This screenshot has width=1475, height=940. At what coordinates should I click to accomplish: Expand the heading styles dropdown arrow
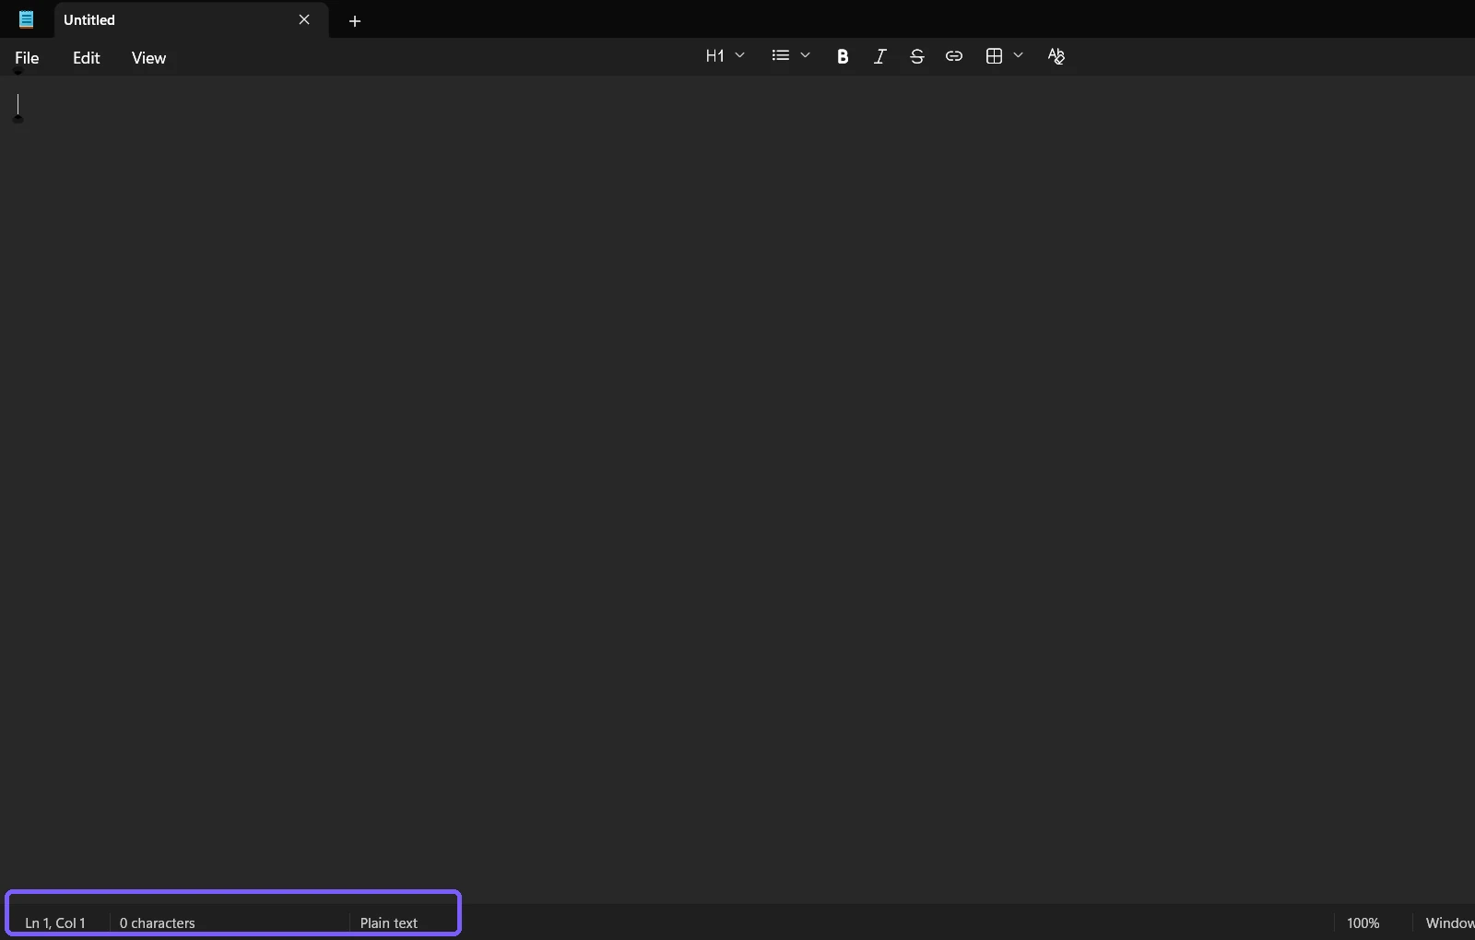(x=739, y=55)
